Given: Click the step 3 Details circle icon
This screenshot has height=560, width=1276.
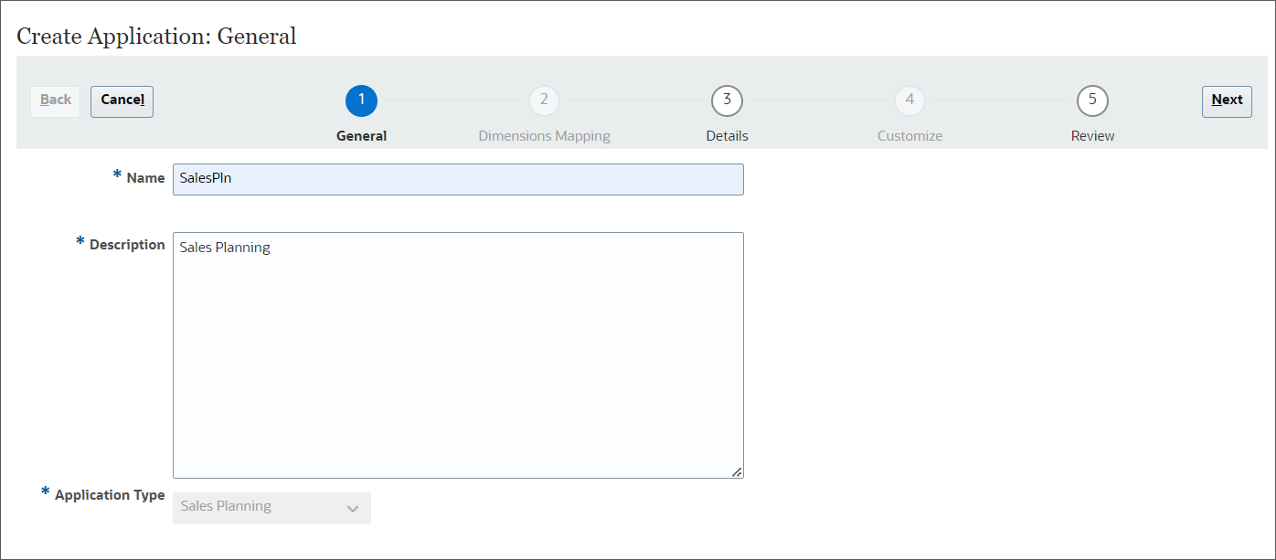Looking at the screenshot, I should coord(727,100).
